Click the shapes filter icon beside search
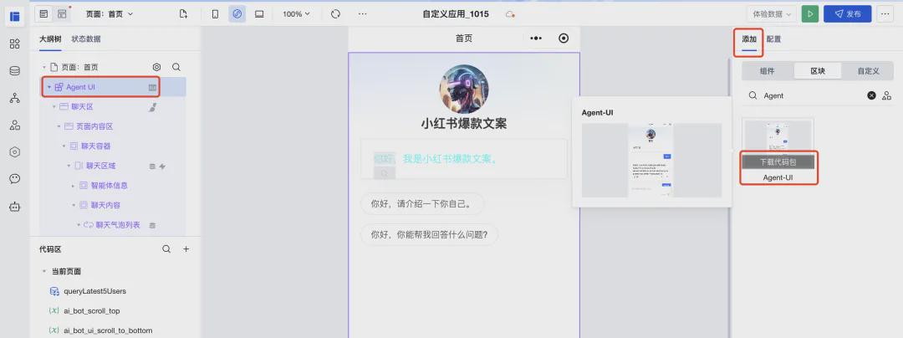The width and height of the screenshot is (903, 338). click(887, 95)
